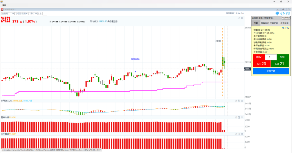Expand the 小型台指期 contract dropdown
The image size is (292, 153).
pos(21,13)
